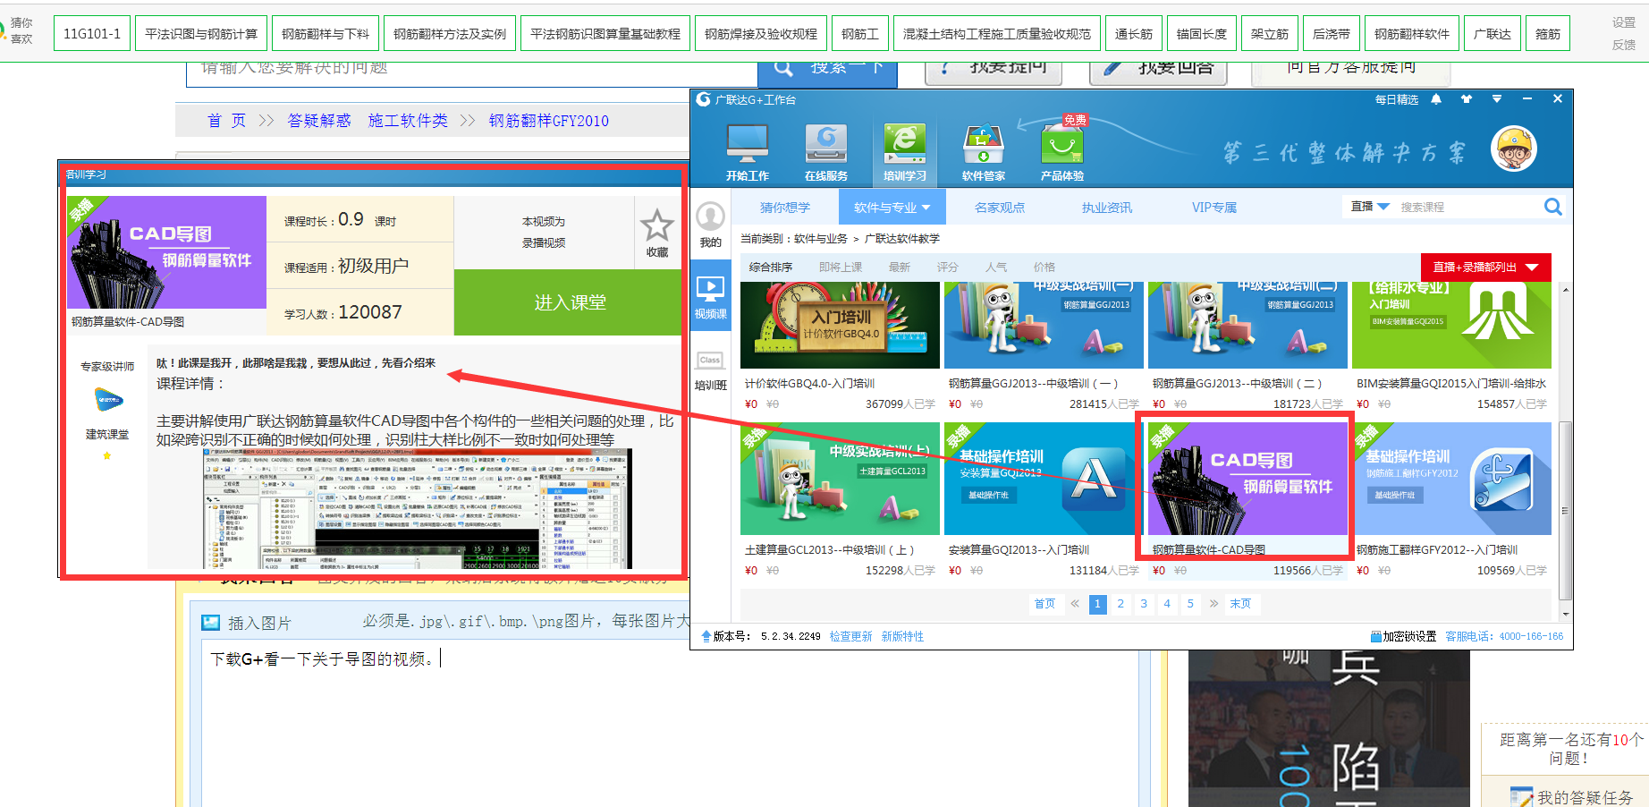Switch to the 猜你想学 tab
The height and width of the screenshot is (807, 1649).
[785, 208]
